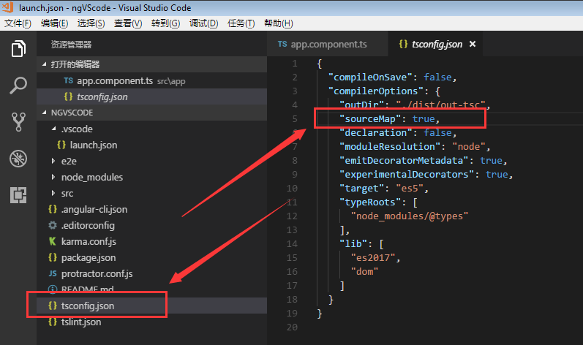The width and height of the screenshot is (583, 345).
Task: Collapse the .vscode folder
Action: 151,129
